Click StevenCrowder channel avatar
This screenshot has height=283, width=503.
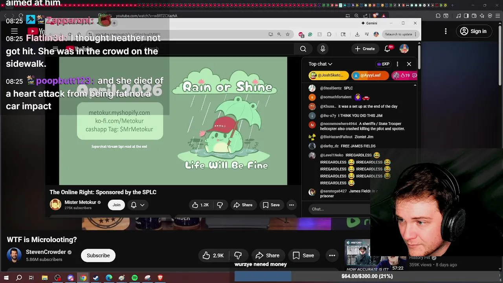click(14, 255)
